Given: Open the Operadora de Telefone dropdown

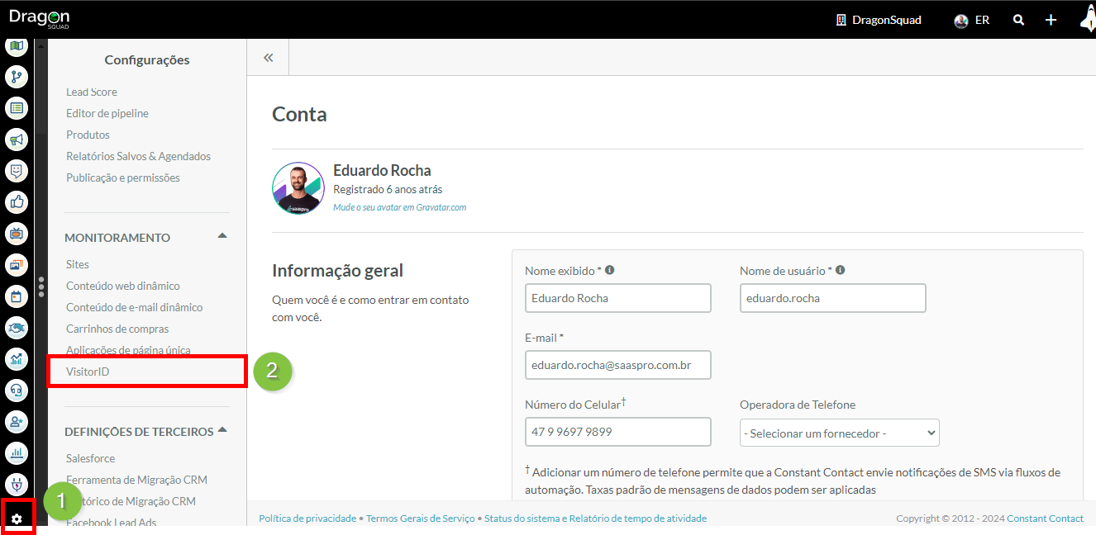Looking at the screenshot, I should [x=840, y=433].
